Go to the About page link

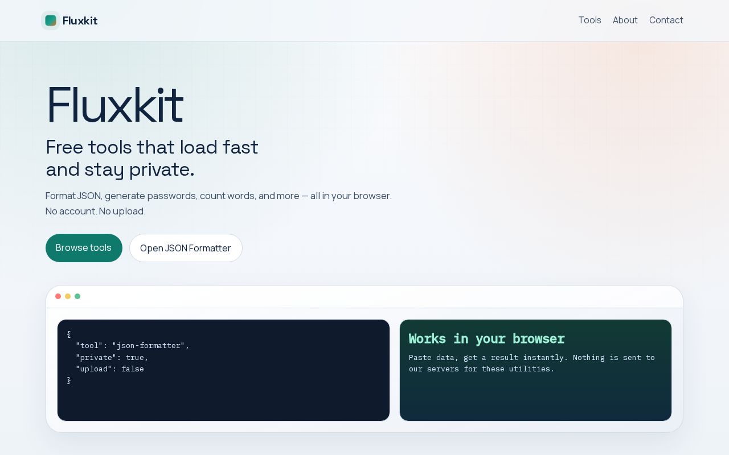(x=625, y=20)
